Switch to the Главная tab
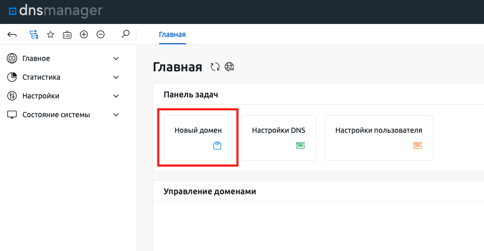This screenshot has width=484, height=251. tap(172, 35)
